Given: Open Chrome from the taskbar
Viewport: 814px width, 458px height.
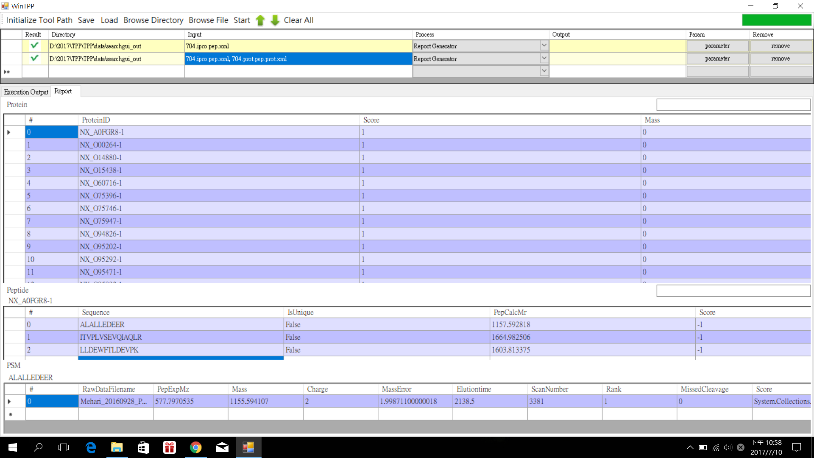Looking at the screenshot, I should 195,447.
